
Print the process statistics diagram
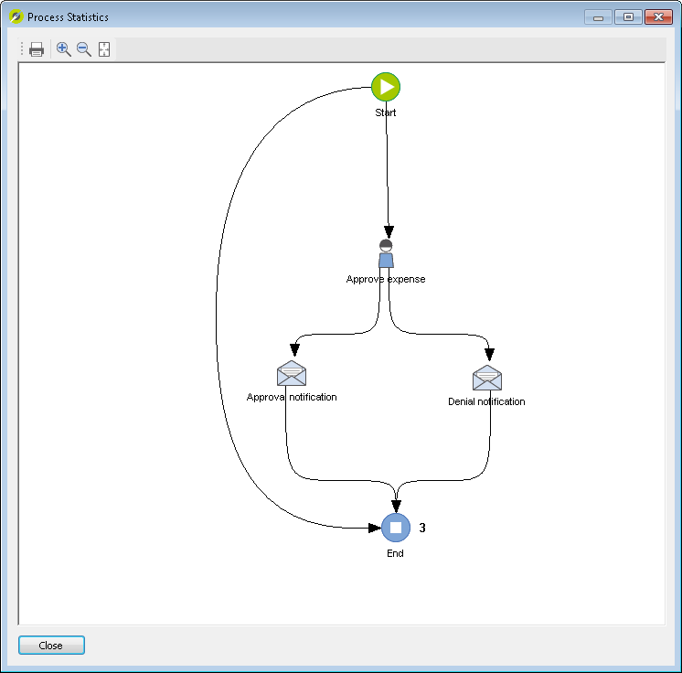pos(36,49)
